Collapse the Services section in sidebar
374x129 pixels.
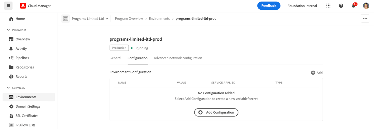(x=8, y=88)
